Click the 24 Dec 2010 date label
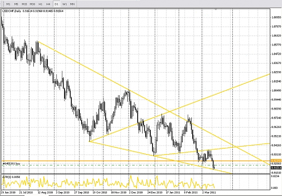 [x=155, y=192]
